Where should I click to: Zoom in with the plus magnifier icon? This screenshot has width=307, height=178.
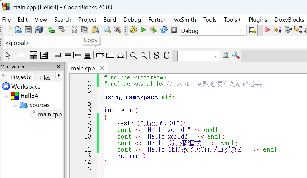click(x=133, y=56)
